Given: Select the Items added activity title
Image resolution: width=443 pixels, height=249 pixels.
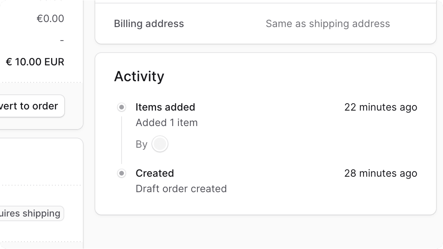Looking at the screenshot, I should [x=165, y=107].
